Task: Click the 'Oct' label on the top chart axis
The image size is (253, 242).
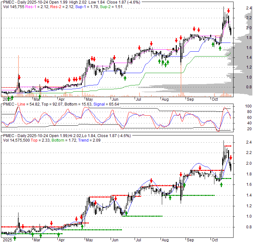Action: click(215, 99)
